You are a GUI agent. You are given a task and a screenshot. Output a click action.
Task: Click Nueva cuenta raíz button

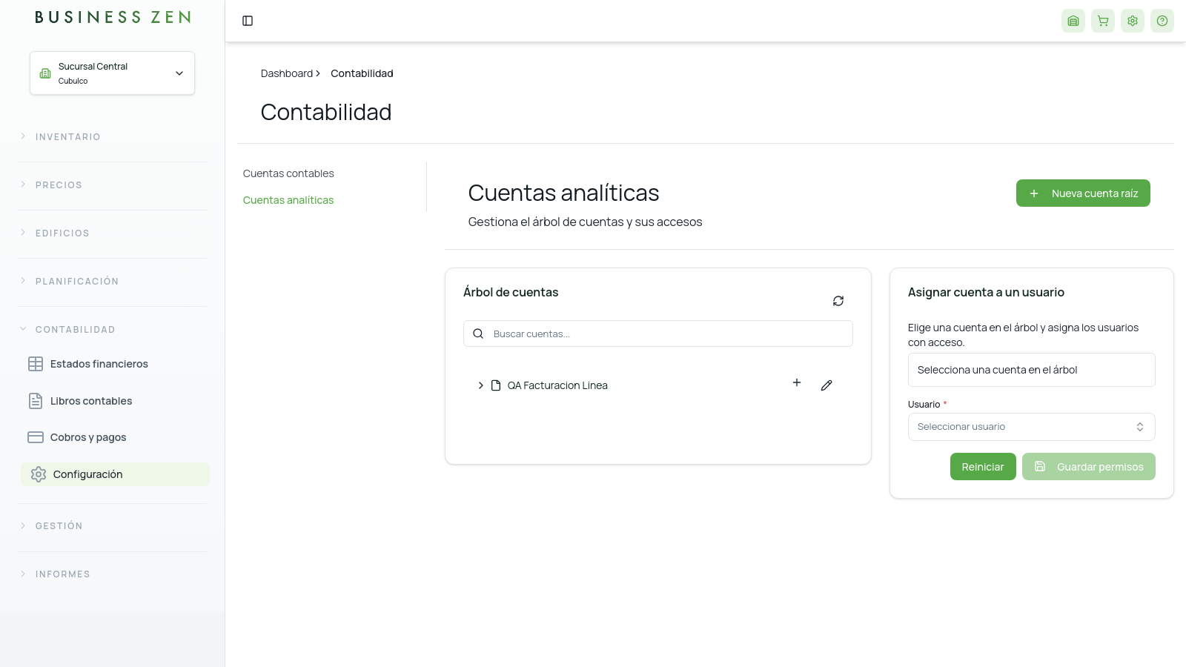coord(1083,193)
